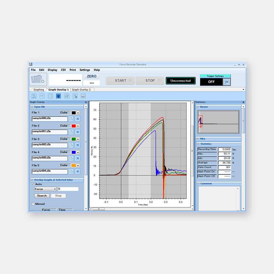The width and height of the screenshot is (274, 274).
Task: Select the rectangular area selection tool
Action: click(50, 96)
